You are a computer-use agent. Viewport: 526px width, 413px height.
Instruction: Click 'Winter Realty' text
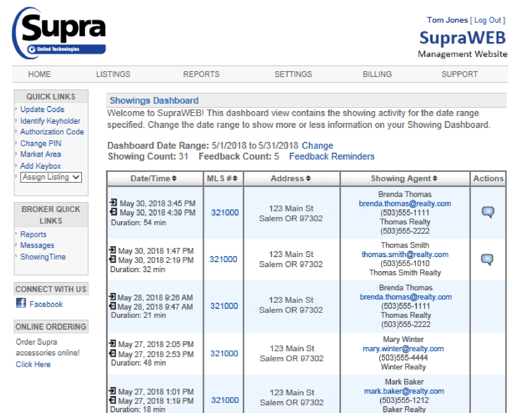coord(403,367)
